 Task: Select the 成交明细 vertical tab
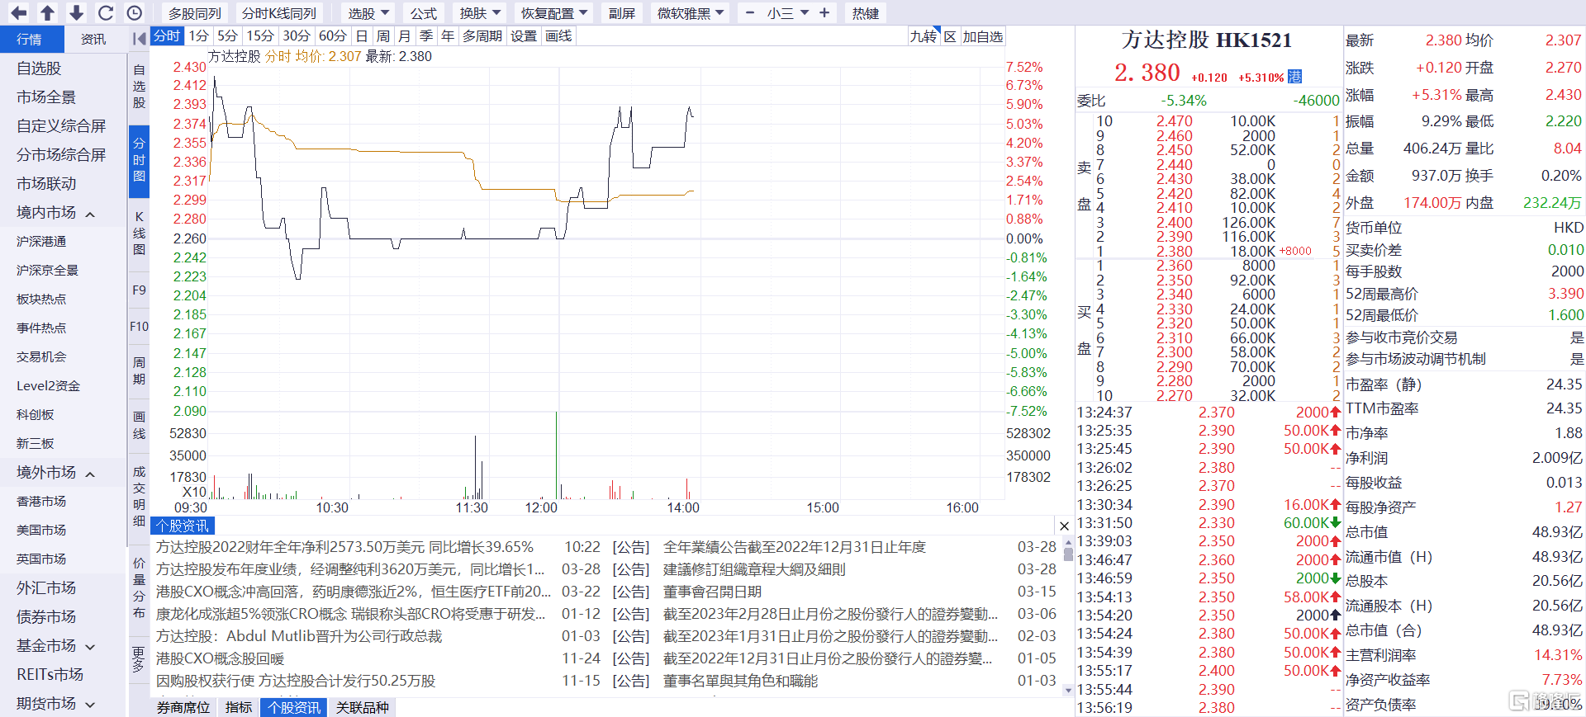point(139,496)
